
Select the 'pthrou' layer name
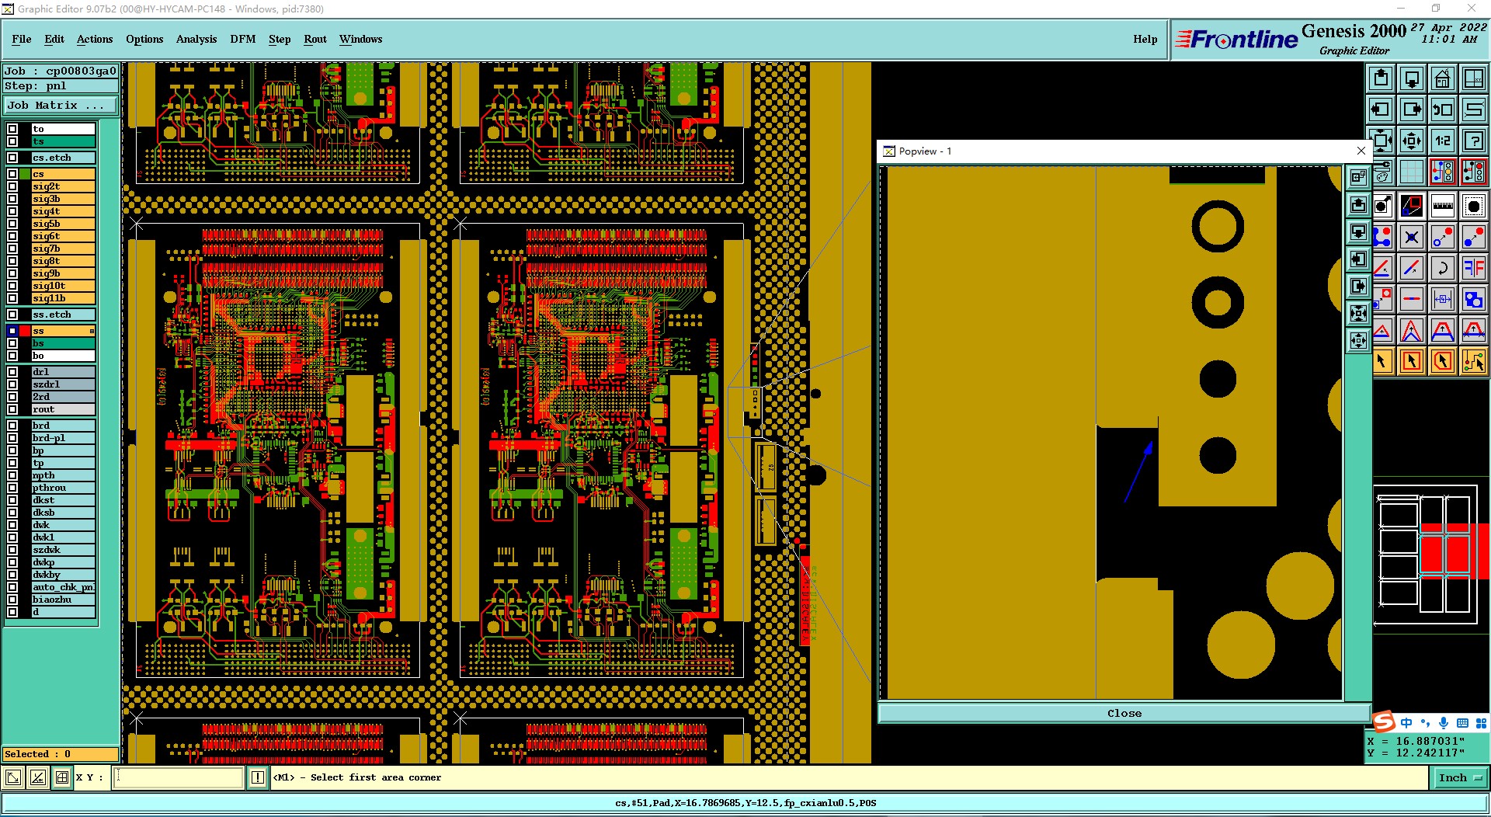[x=63, y=488]
